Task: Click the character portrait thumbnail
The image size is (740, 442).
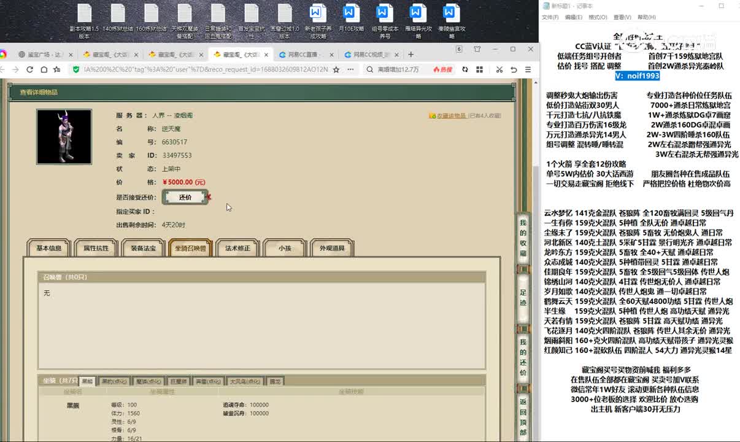Action: [x=64, y=137]
